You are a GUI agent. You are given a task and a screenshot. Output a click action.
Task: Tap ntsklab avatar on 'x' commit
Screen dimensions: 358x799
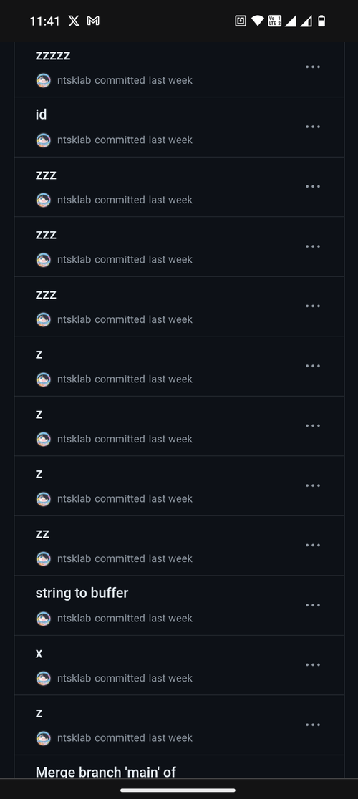click(43, 678)
